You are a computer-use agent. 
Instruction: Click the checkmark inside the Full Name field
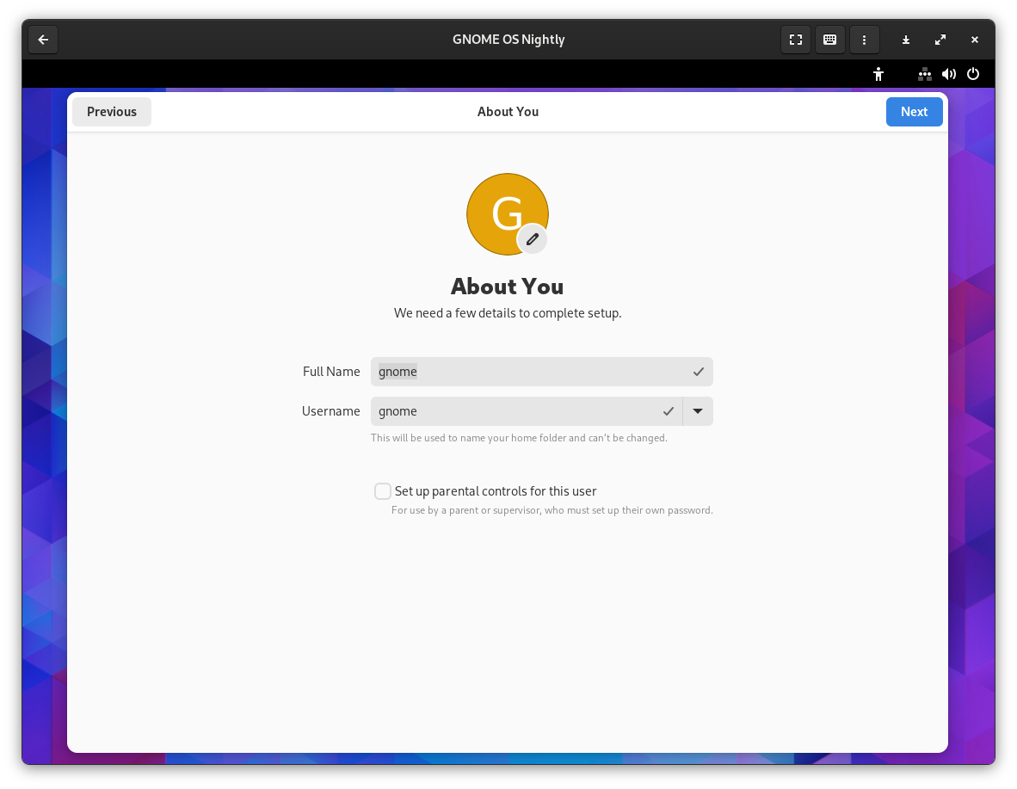tap(699, 372)
